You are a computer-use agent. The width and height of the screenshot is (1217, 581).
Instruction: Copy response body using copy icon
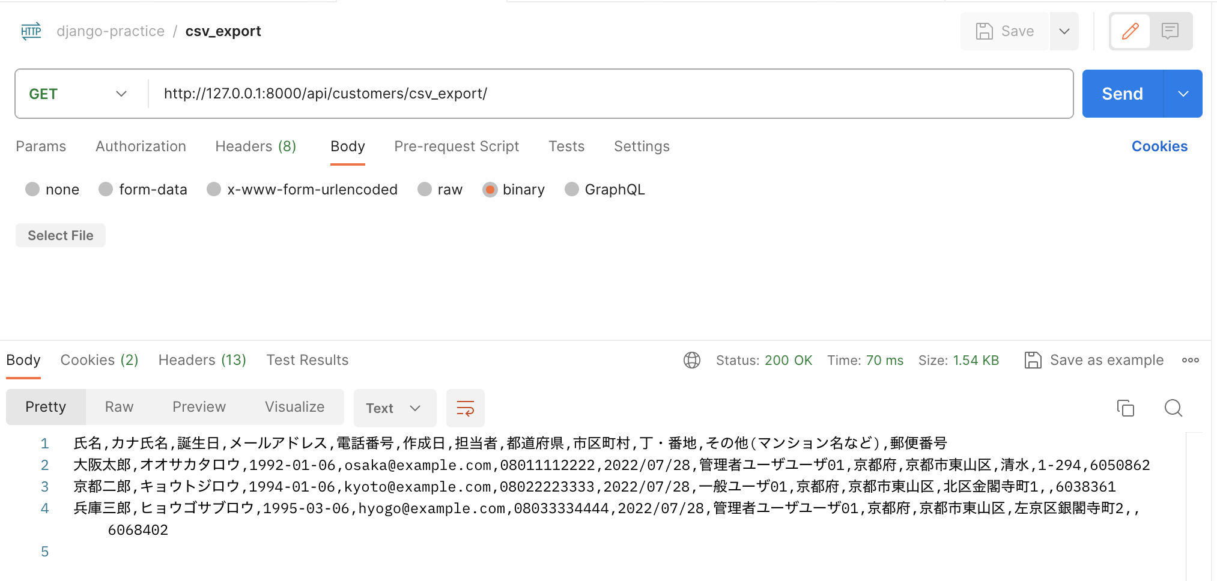[1126, 408]
